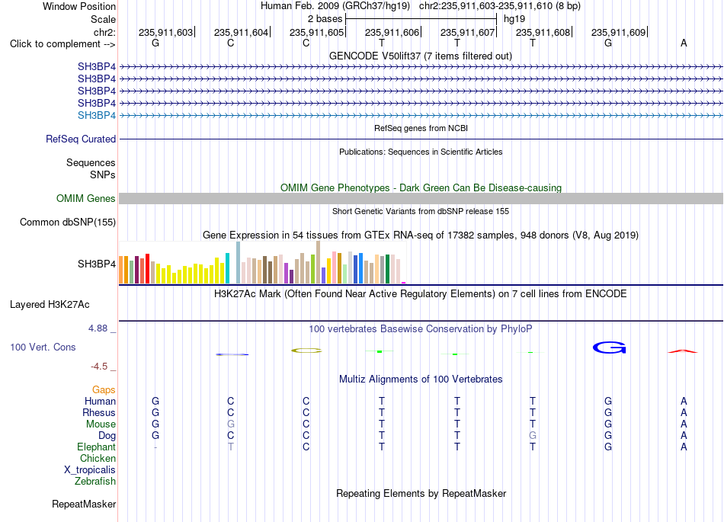Click the 4.88 PhyloP upper scale value

tap(98, 328)
